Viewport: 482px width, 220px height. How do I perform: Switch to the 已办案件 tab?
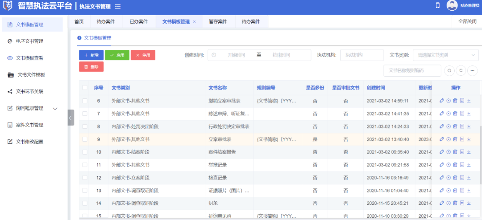[139, 21]
